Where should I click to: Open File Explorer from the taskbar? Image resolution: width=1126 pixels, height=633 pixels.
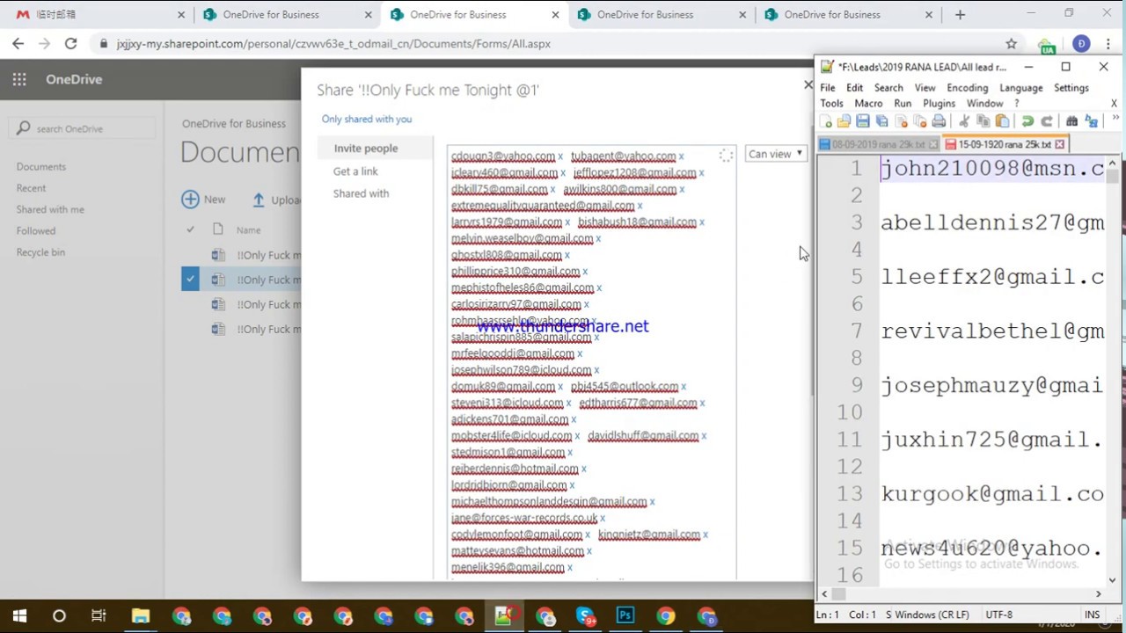pyautogui.click(x=141, y=615)
